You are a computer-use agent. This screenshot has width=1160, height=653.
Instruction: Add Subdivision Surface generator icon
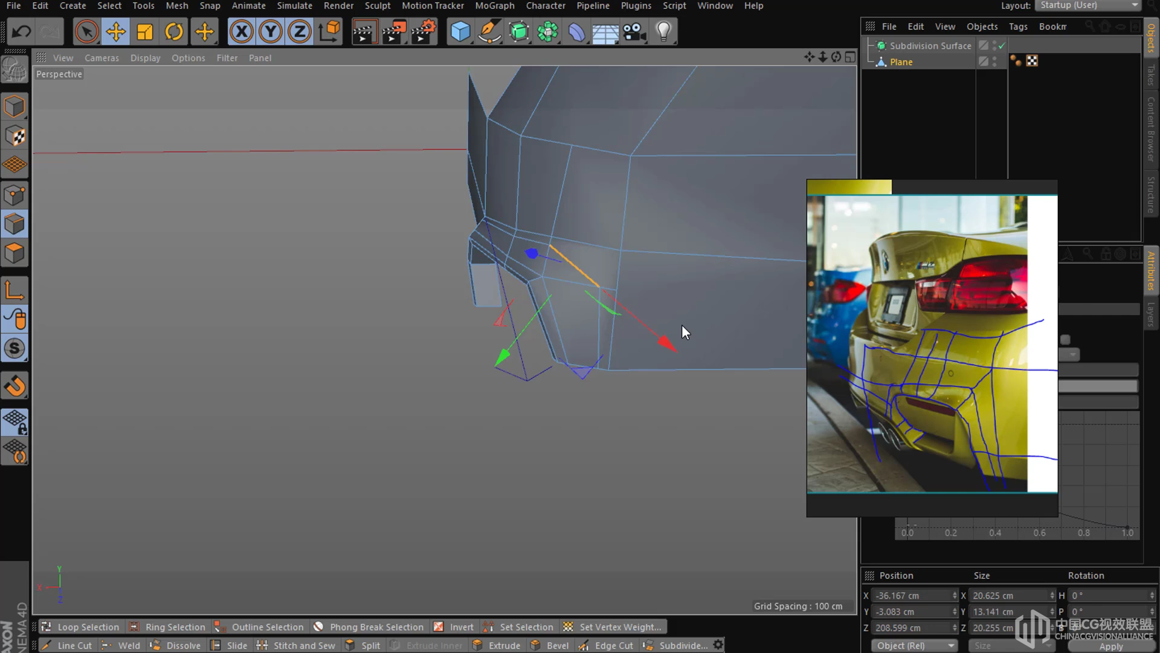518,31
